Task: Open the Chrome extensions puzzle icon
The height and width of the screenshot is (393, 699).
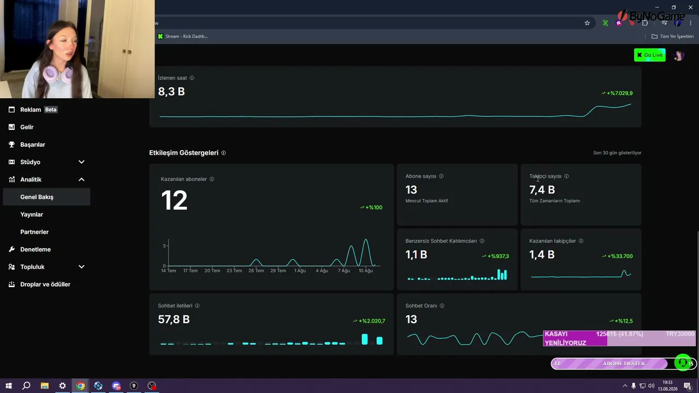Action: (x=645, y=23)
